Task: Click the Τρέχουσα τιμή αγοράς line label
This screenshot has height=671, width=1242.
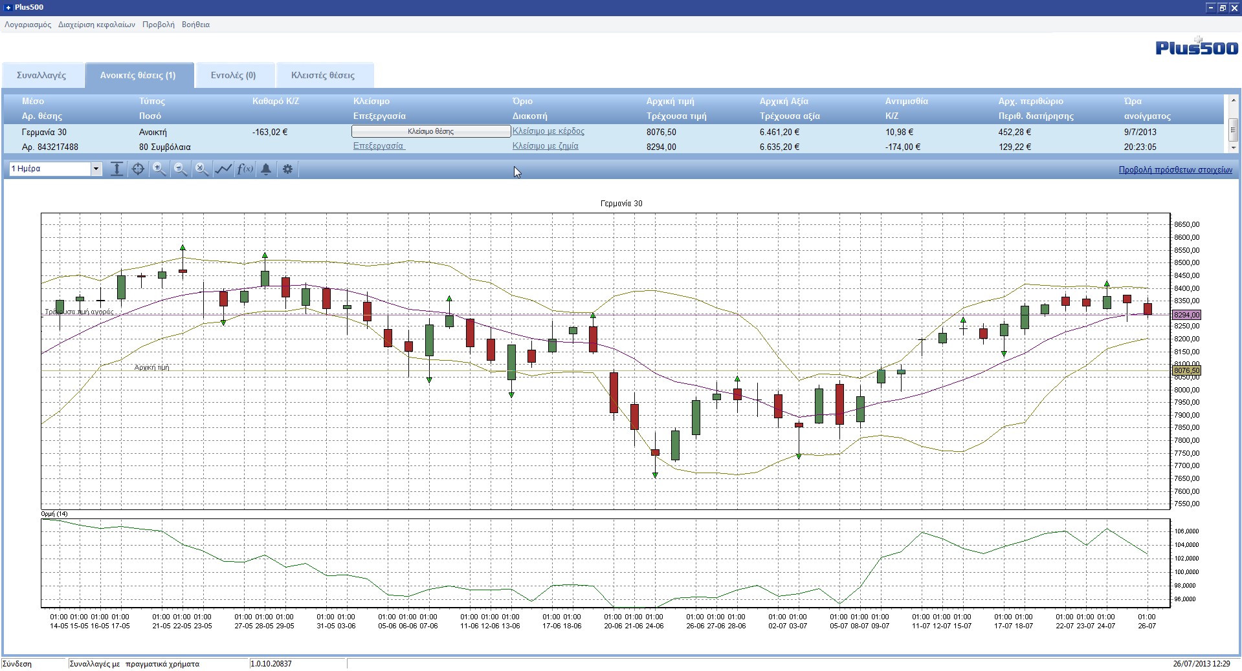Action: (x=79, y=312)
